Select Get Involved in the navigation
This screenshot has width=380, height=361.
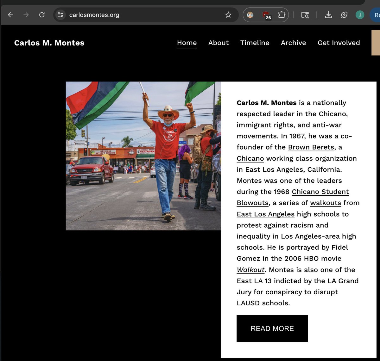click(339, 43)
